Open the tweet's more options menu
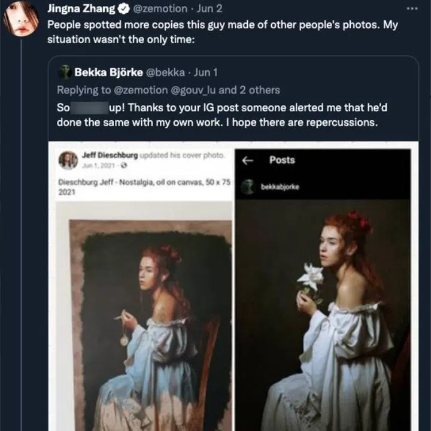431x431 pixels. click(x=411, y=9)
